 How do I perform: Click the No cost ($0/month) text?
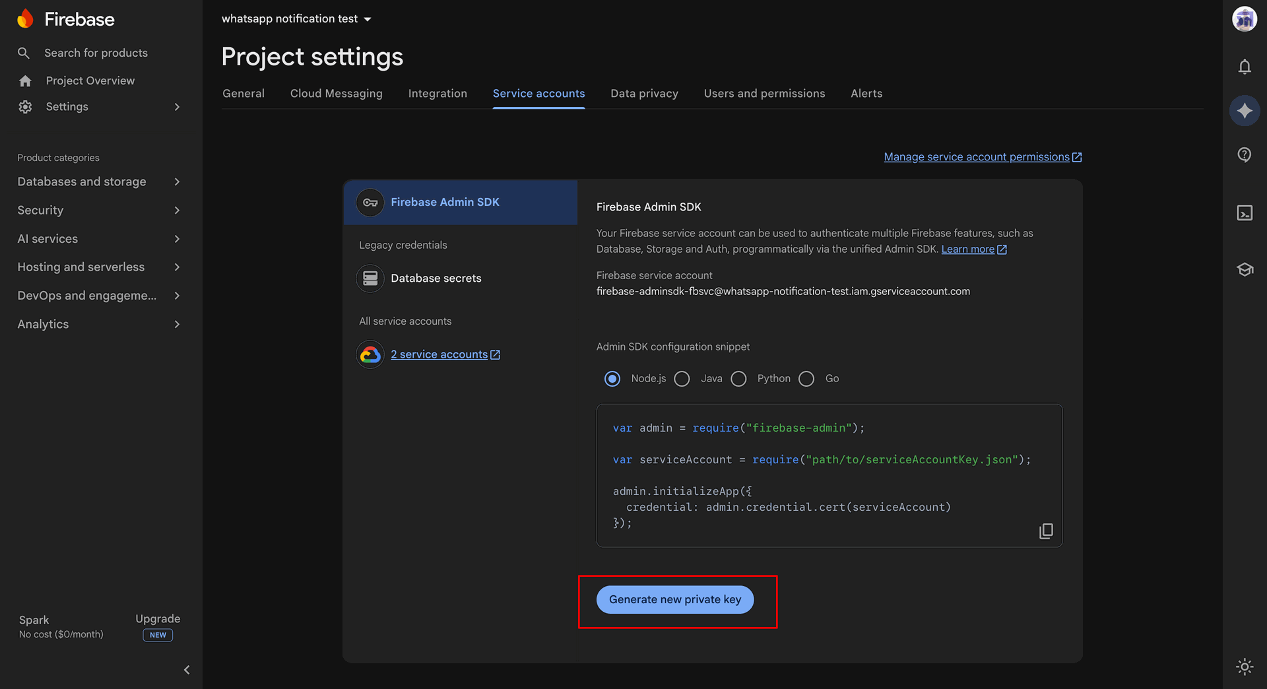pyautogui.click(x=61, y=634)
